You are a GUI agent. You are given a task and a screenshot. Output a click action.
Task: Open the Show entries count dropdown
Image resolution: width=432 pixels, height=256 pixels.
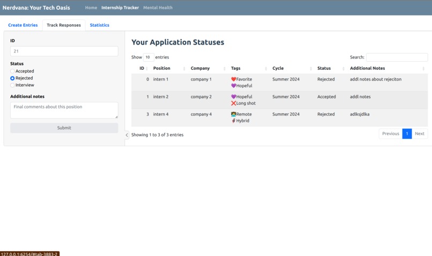tap(148, 57)
